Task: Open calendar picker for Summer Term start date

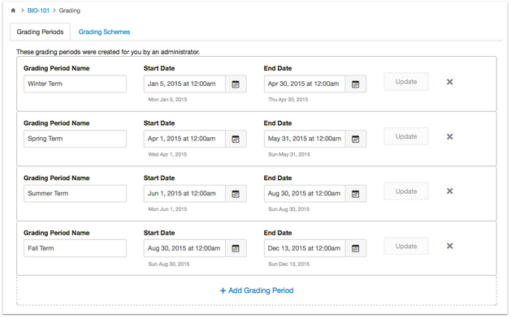Action: coord(236,194)
